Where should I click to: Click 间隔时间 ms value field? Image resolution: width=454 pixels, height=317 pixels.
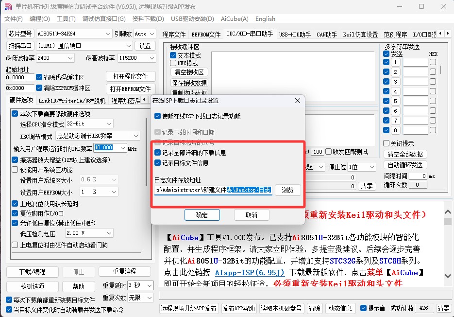(x=418, y=176)
